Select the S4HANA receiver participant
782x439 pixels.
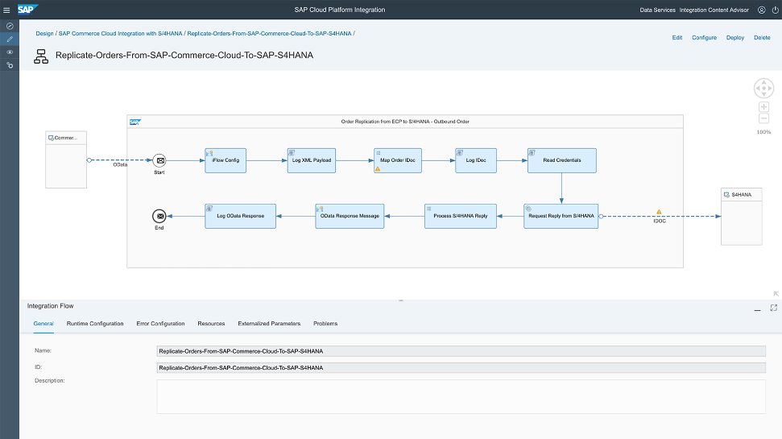pyautogui.click(x=741, y=217)
